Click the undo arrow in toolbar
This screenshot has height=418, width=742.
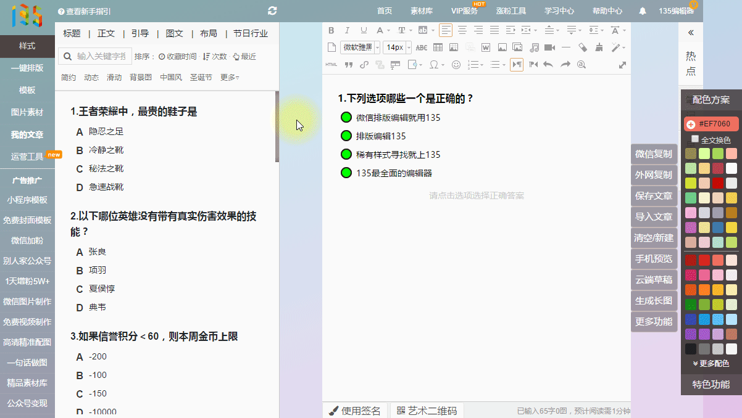548,65
